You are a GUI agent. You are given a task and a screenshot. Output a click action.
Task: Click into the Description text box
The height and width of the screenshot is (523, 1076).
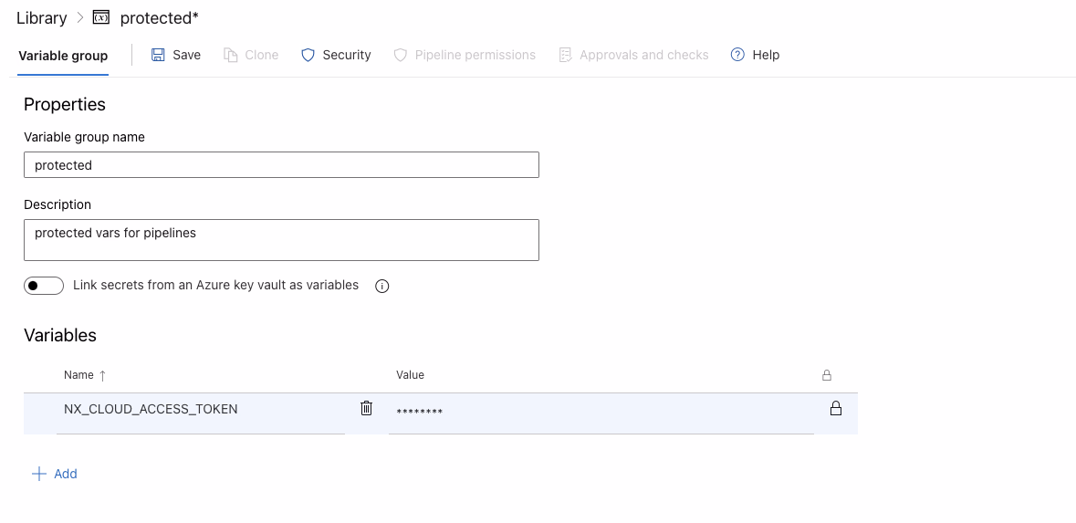(281, 240)
